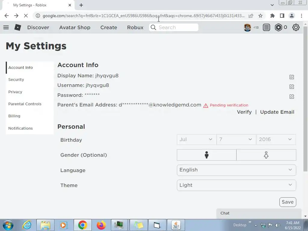Open the Billing settings tab
Screen dimensions: 308x231
pos(30,116)
